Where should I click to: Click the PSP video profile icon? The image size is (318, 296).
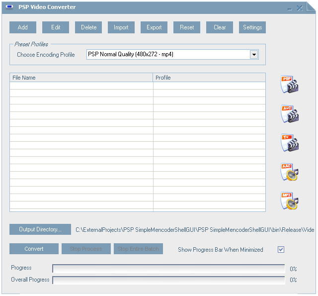pyautogui.click(x=289, y=84)
